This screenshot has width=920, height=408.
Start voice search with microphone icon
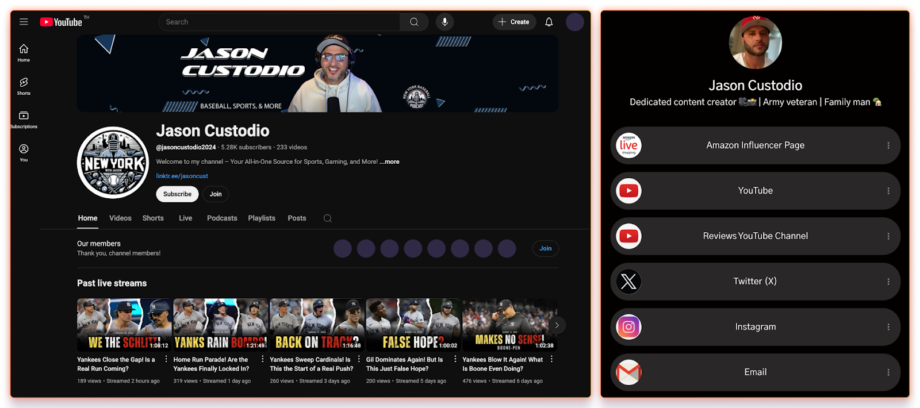pyautogui.click(x=444, y=22)
